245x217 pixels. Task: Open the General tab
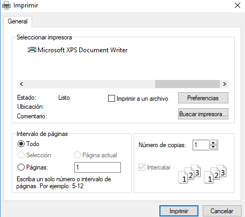tap(18, 21)
